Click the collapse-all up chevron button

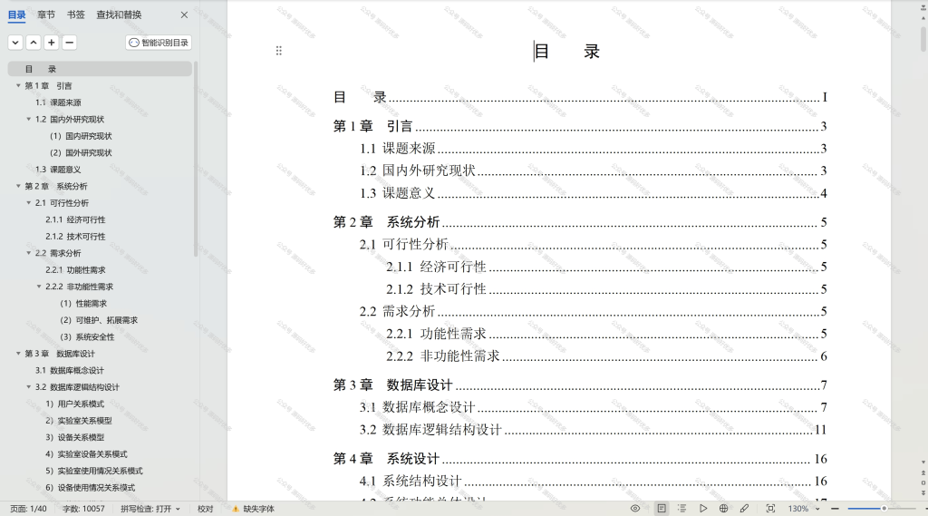[x=34, y=43]
